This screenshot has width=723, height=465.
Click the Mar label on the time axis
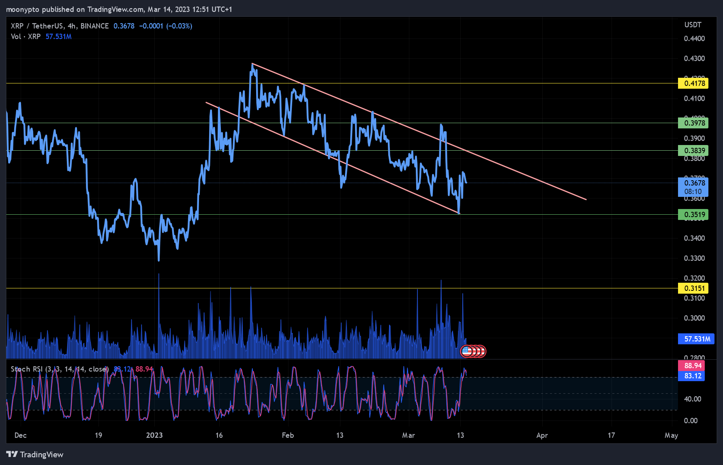409,435
